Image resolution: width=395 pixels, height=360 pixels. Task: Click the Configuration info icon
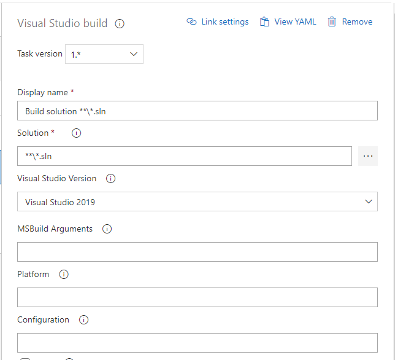84,320
